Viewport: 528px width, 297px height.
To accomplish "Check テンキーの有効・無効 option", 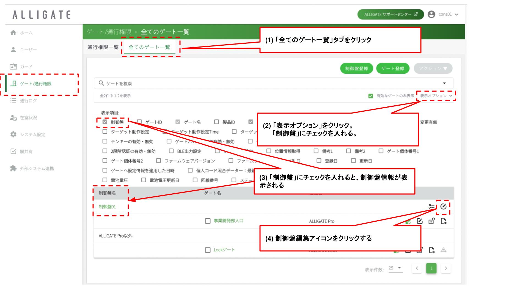I will click(x=105, y=141).
